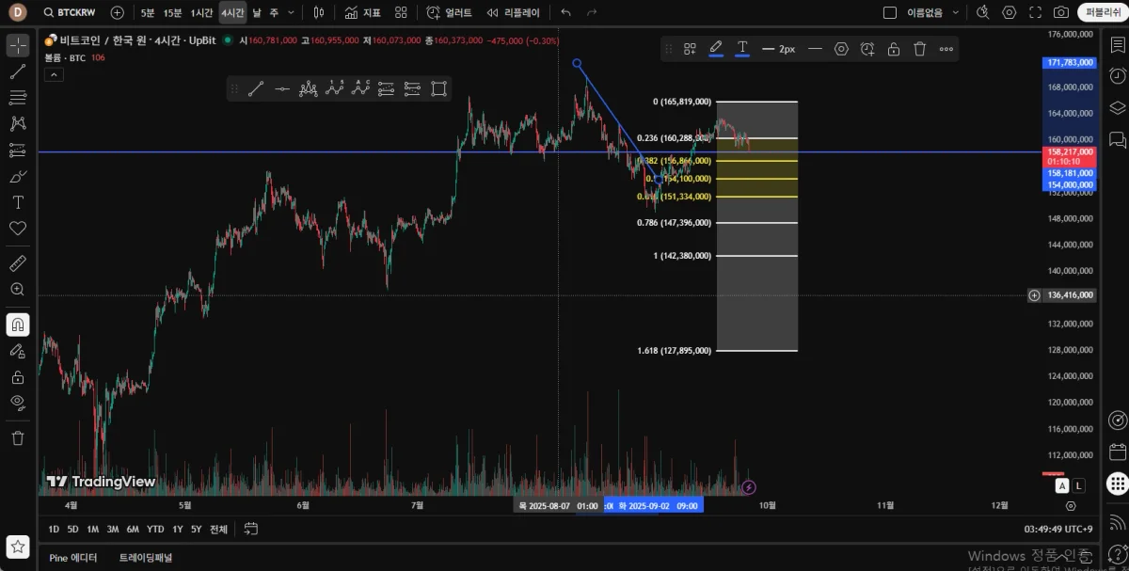Redo the chart action
The height and width of the screenshot is (571, 1129).
[592, 12]
